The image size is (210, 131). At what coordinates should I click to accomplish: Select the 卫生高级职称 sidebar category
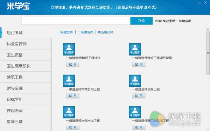pyautogui.click(x=26, y=66)
